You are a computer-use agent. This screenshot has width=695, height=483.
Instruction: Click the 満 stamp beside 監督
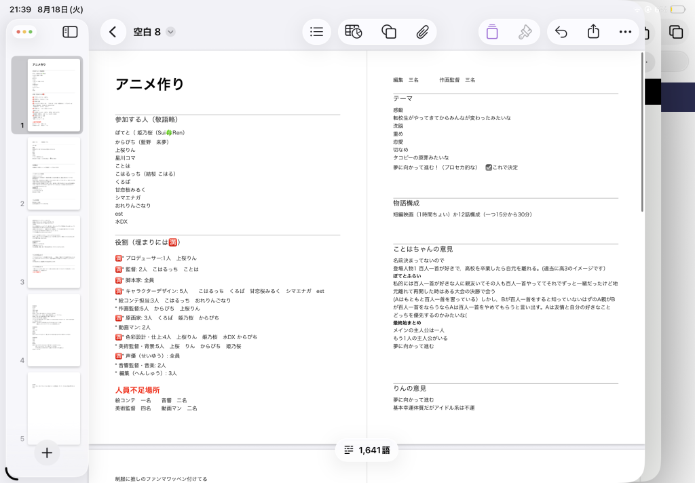pos(119,269)
